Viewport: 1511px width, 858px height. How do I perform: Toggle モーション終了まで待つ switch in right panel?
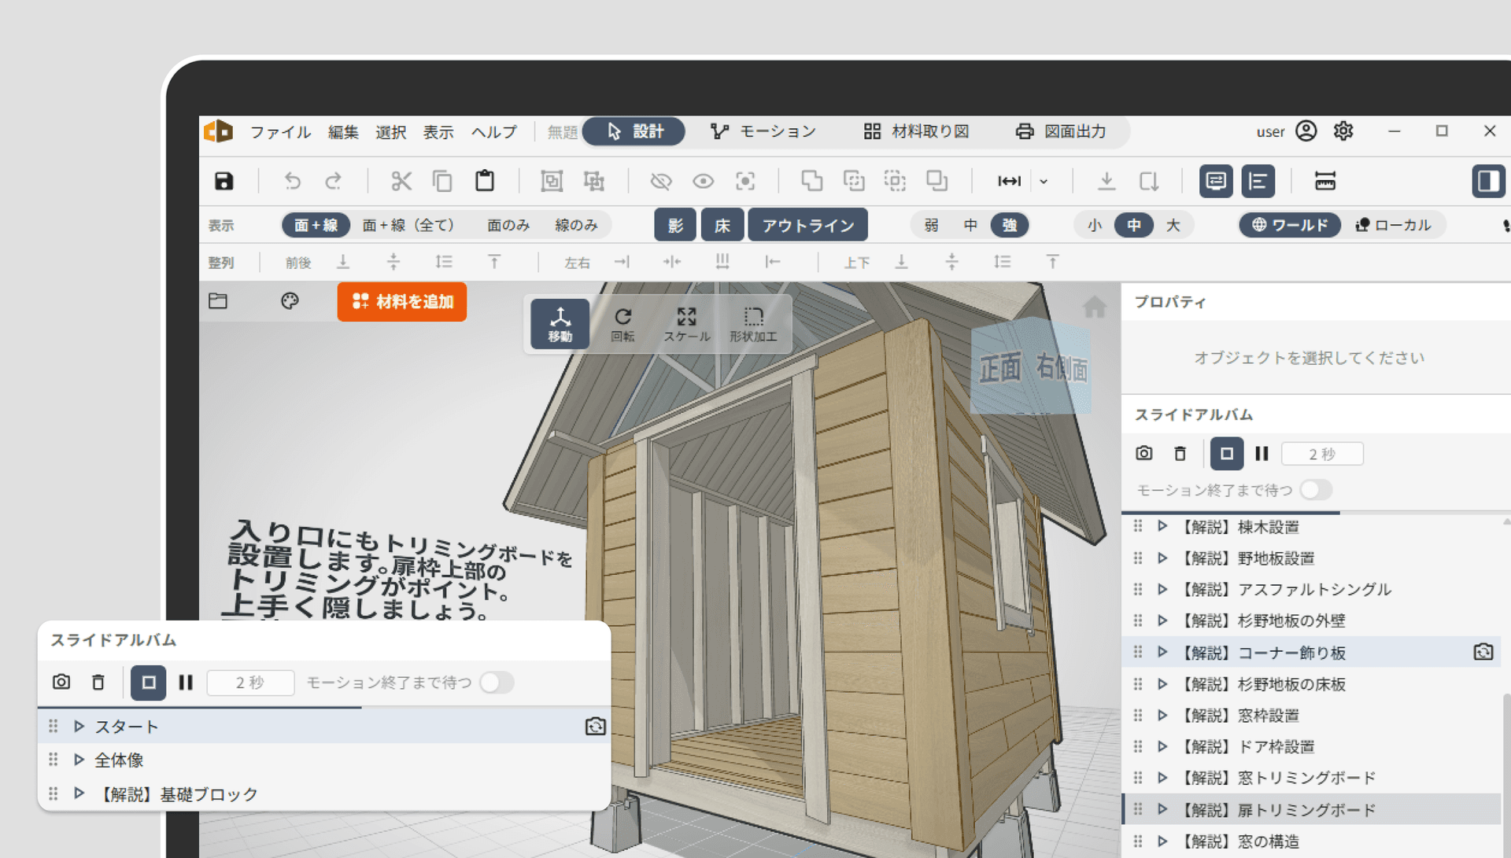point(1315,490)
